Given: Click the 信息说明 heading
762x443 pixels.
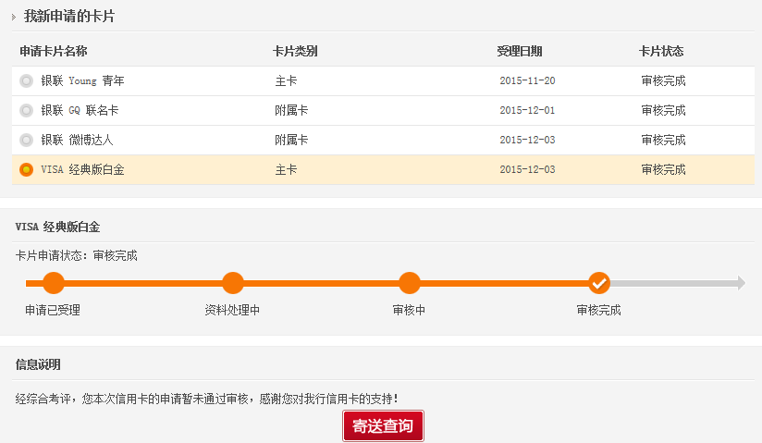Looking at the screenshot, I should (x=38, y=364).
